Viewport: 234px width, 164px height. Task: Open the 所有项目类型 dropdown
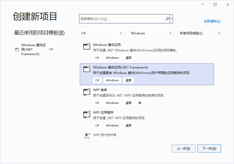pyautogui.click(x=200, y=33)
